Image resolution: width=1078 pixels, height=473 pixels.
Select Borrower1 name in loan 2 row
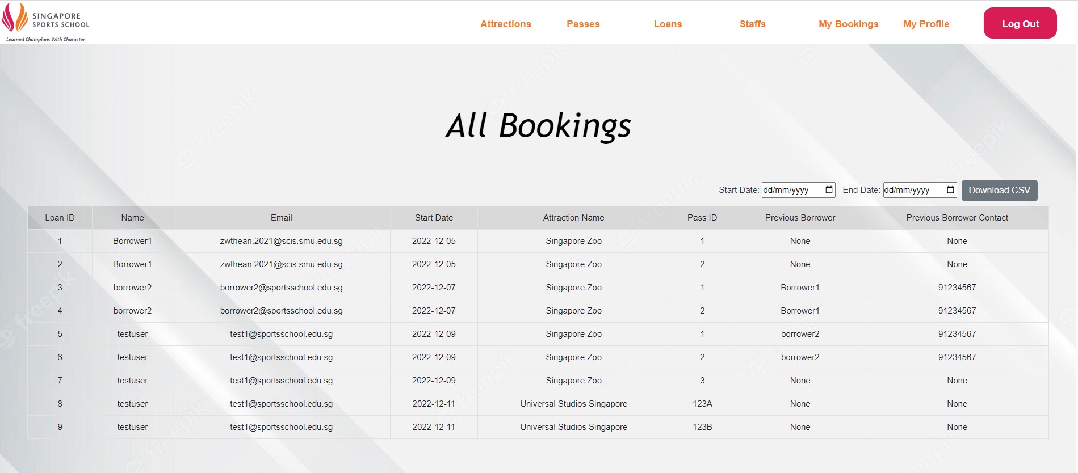click(x=132, y=264)
